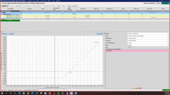Open the Windows Start menu
Screen dimensions: 170x95
(2, 93)
